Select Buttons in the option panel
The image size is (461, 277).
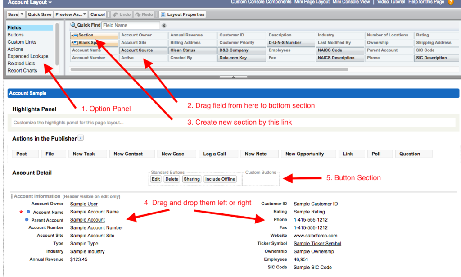pos(16,35)
